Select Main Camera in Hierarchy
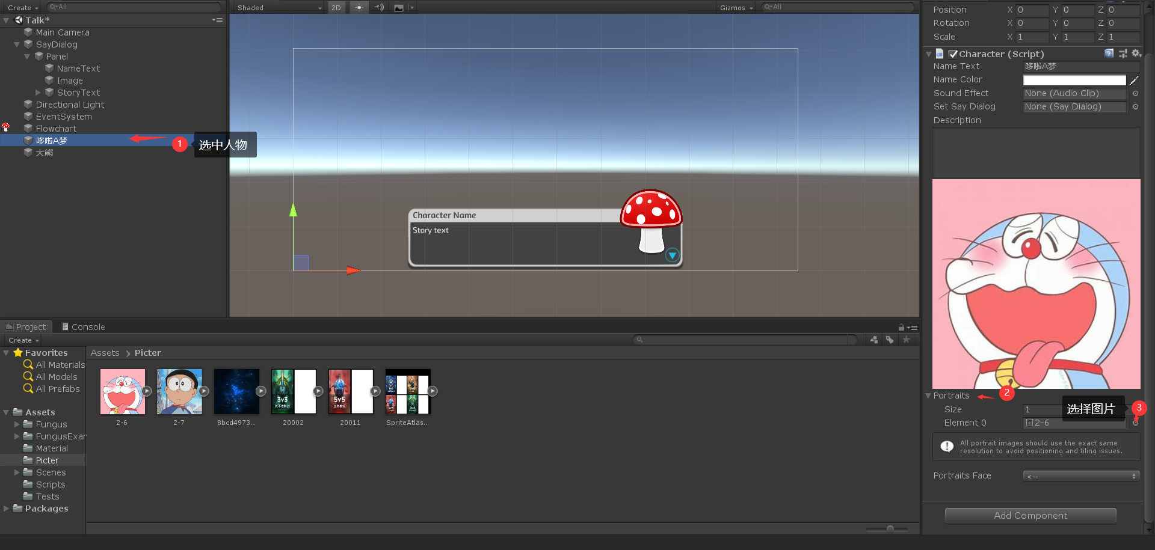The width and height of the screenshot is (1155, 550). [63, 32]
